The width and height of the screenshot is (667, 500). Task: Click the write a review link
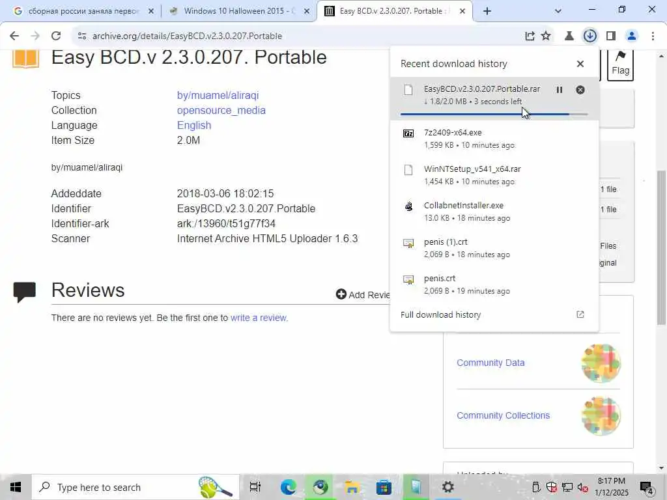(x=259, y=318)
